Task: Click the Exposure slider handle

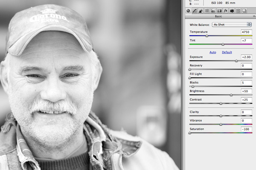Action: 236,61
